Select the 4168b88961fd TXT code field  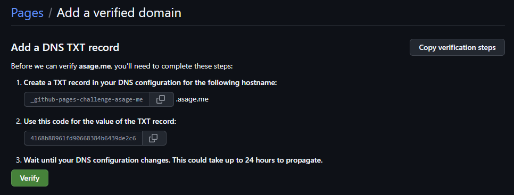pos(83,138)
